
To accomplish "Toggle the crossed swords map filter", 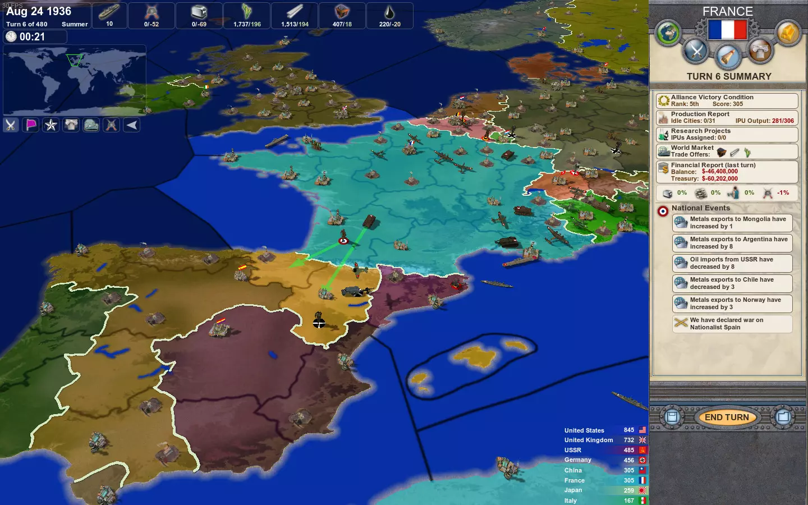I will pos(11,125).
